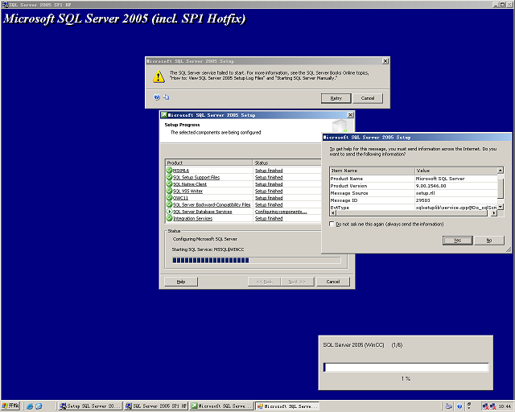The image size is (515, 412).
Task: Click the SQL Server 2005 (WinCC) progress bar
Action: tap(406, 367)
